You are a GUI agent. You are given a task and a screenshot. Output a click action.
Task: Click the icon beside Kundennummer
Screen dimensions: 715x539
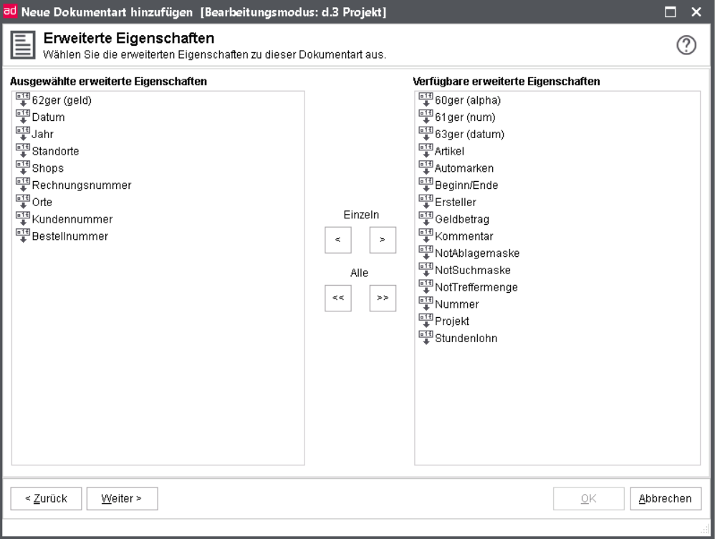click(x=23, y=219)
